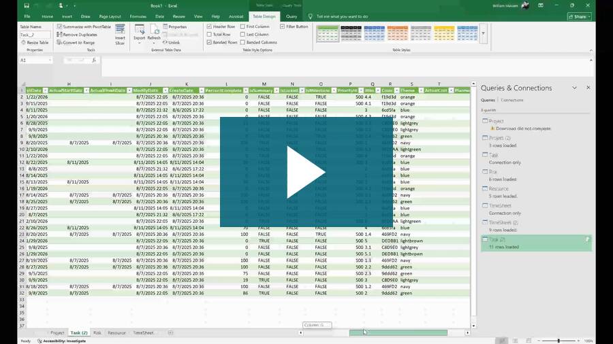
Task: Click the Table Name input field
Action: pyautogui.click(x=35, y=34)
